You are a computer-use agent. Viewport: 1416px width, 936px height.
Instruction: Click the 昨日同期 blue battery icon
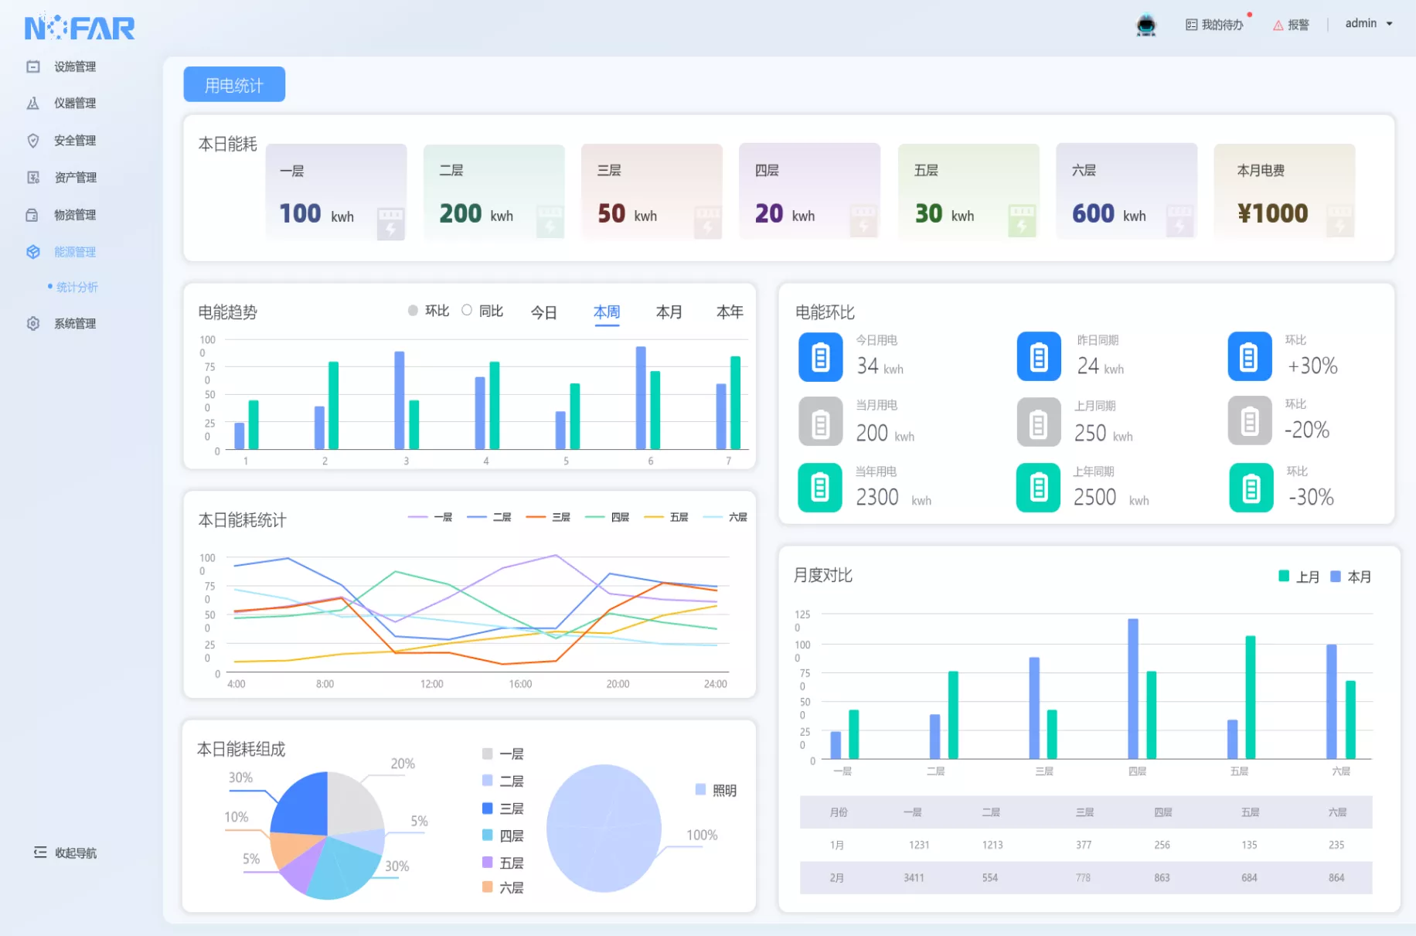click(x=1039, y=356)
